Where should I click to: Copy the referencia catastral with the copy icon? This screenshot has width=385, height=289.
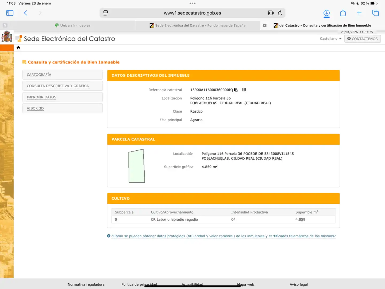[x=236, y=90]
